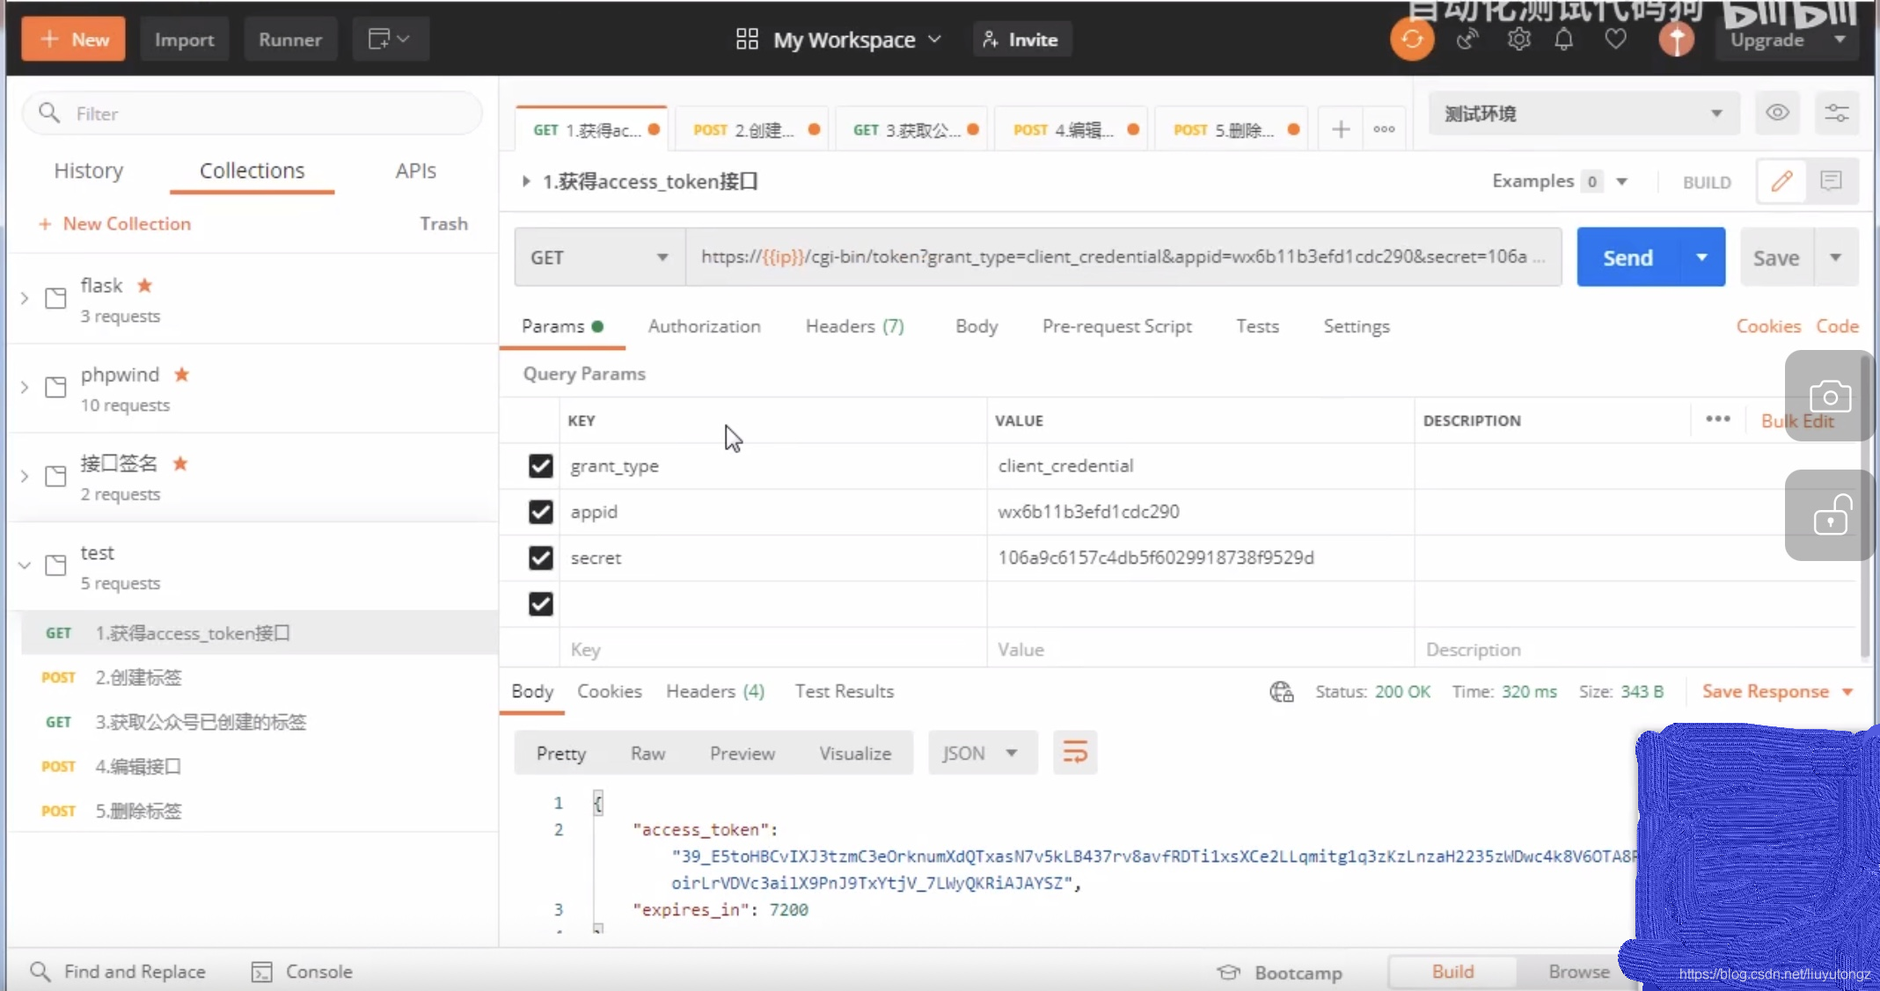Open notifications bell icon
The height and width of the screenshot is (991, 1880).
point(1563,40)
